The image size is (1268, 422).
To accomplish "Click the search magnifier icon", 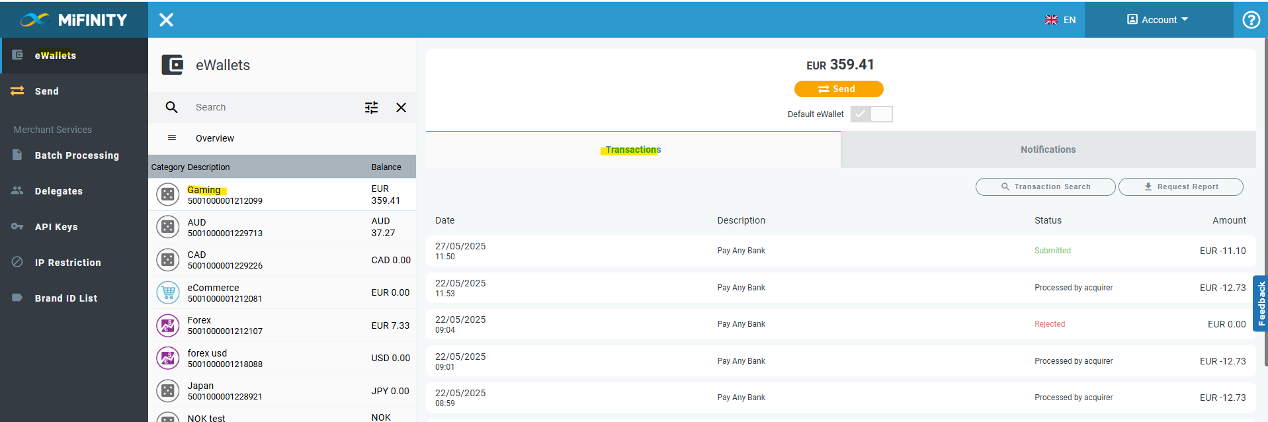I will point(171,107).
